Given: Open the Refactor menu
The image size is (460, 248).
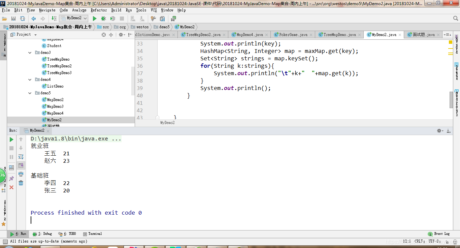Looking at the screenshot, I should tap(99, 10).
